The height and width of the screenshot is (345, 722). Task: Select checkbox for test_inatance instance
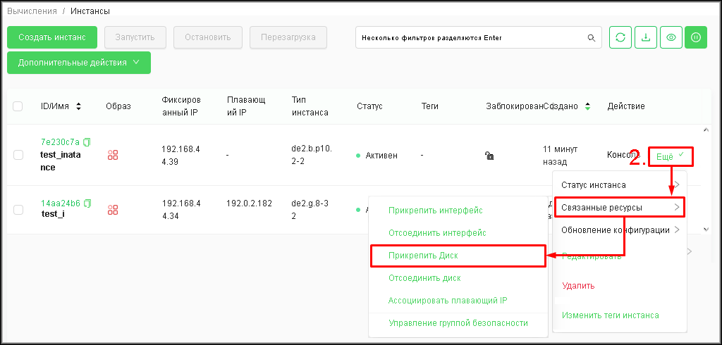(18, 155)
